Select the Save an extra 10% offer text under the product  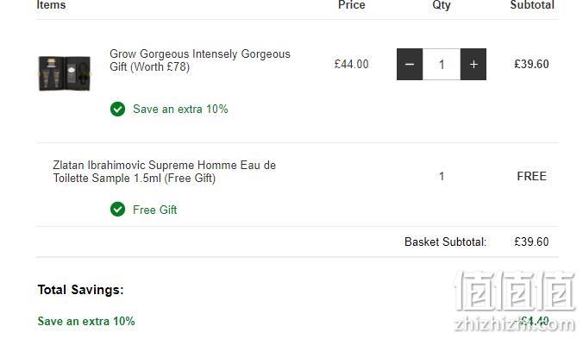[180, 110]
